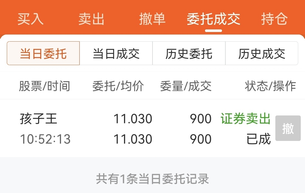
Task: Open the 孩子王 stock entry
Action: [x=38, y=119]
